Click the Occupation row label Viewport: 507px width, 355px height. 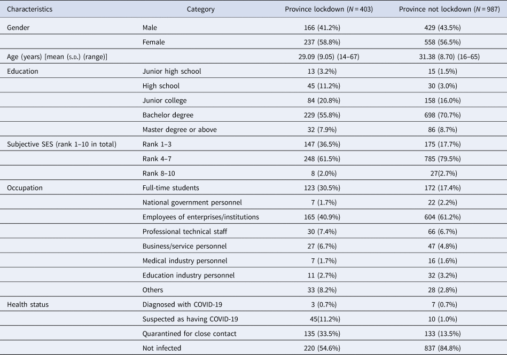coord(25,188)
